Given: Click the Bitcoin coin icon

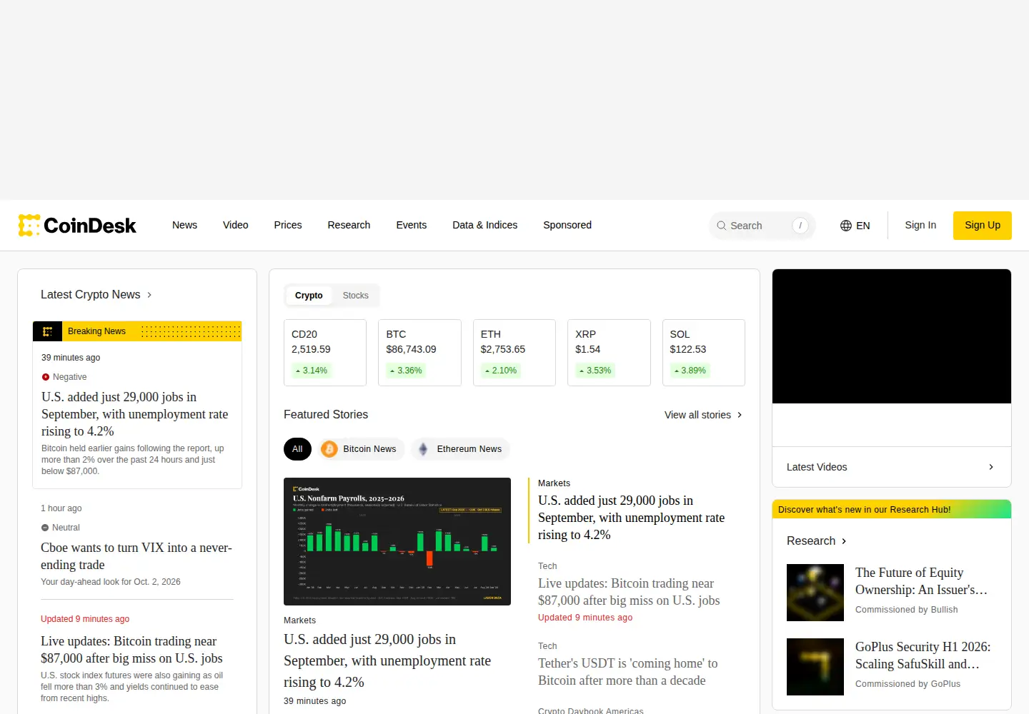Looking at the screenshot, I should [329, 449].
